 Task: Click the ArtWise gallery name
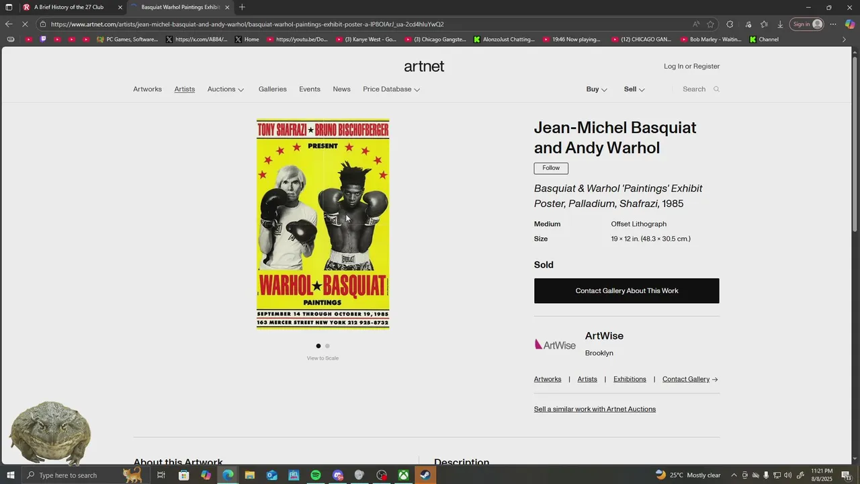pyautogui.click(x=604, y=336)
